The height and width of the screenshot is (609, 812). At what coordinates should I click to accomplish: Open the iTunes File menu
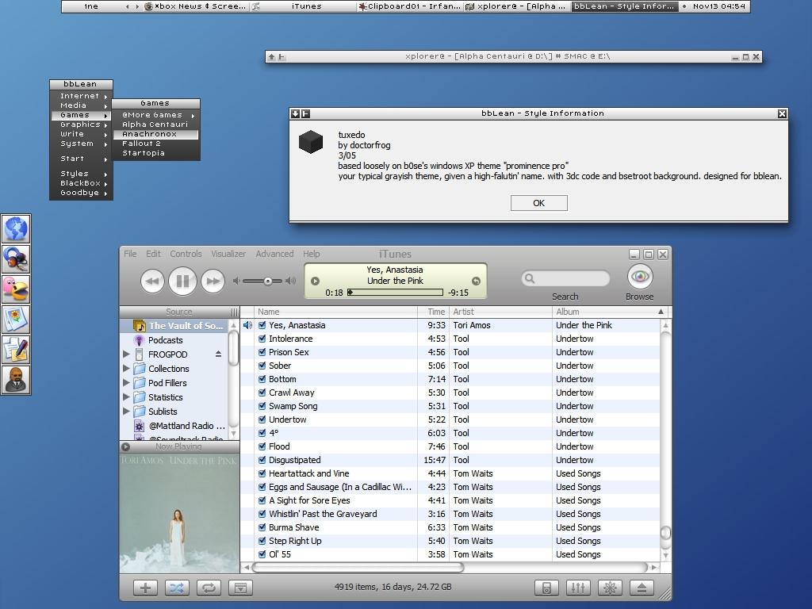[130, 254]
